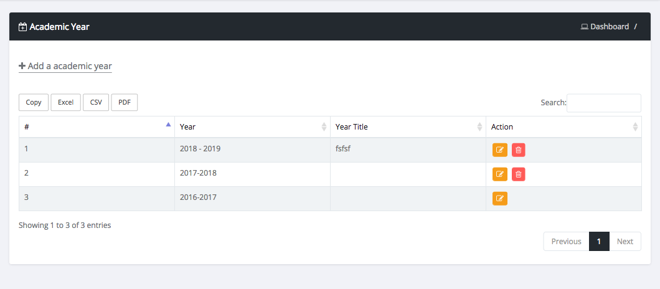The width and height of the screenshot is (660, 289).
Task: Edit the 2017-2018 academic year row
Action: click(499, 174)
